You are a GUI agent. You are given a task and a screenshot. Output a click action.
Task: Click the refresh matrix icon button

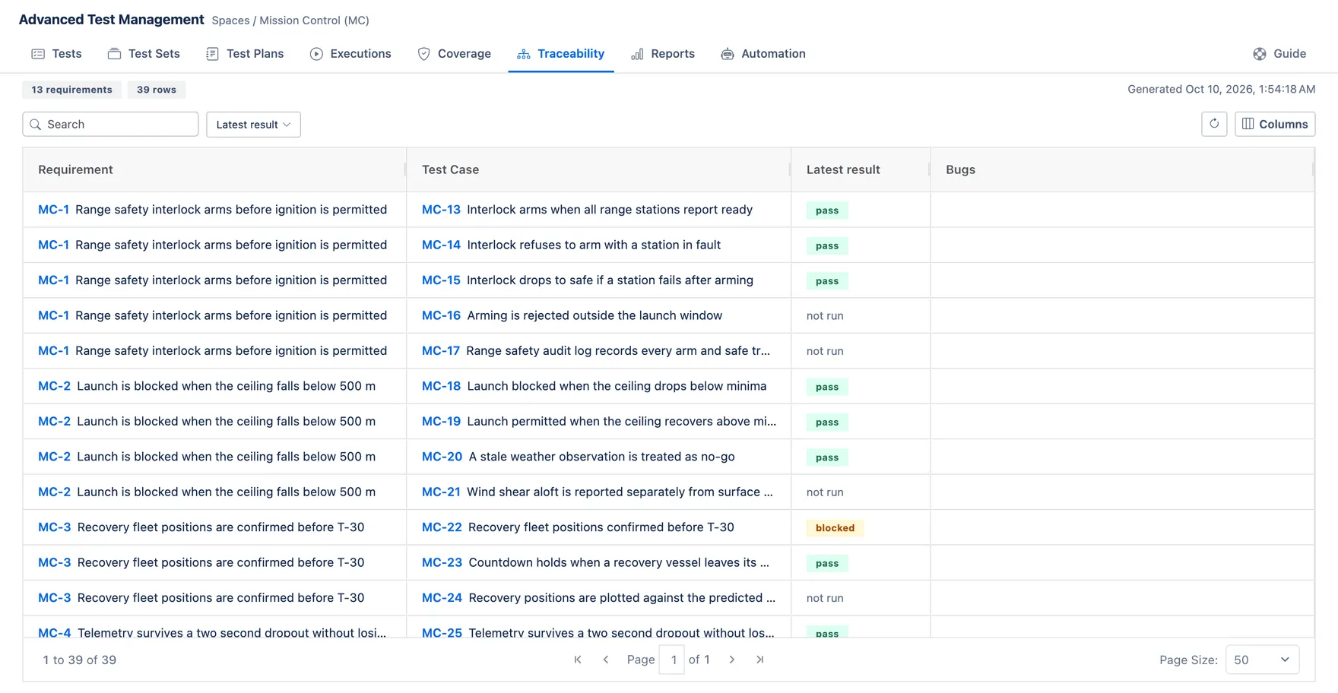[x=1214, y=124]
